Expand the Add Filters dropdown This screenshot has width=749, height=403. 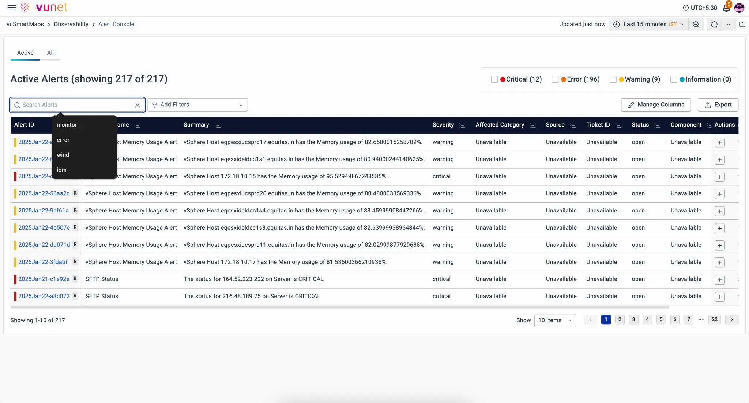tap(197, 105)
